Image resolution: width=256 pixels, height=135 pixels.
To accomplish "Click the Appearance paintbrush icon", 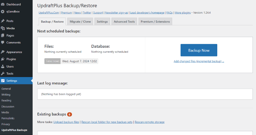I will (3, 52).
